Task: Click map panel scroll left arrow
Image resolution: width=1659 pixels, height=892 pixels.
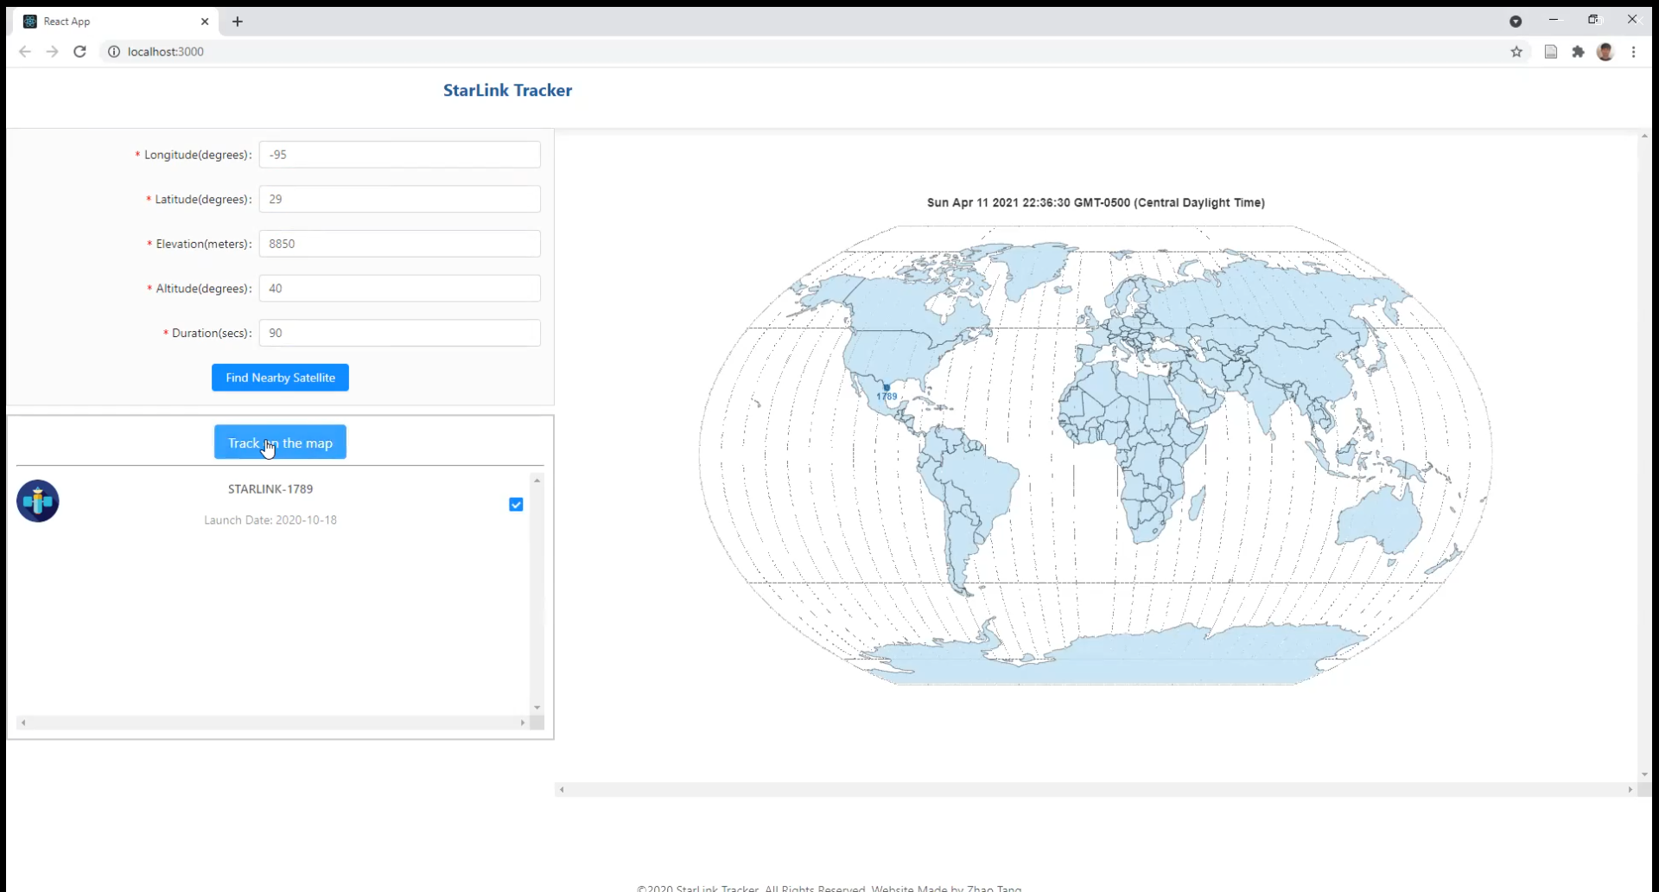Action: [562, 789]
